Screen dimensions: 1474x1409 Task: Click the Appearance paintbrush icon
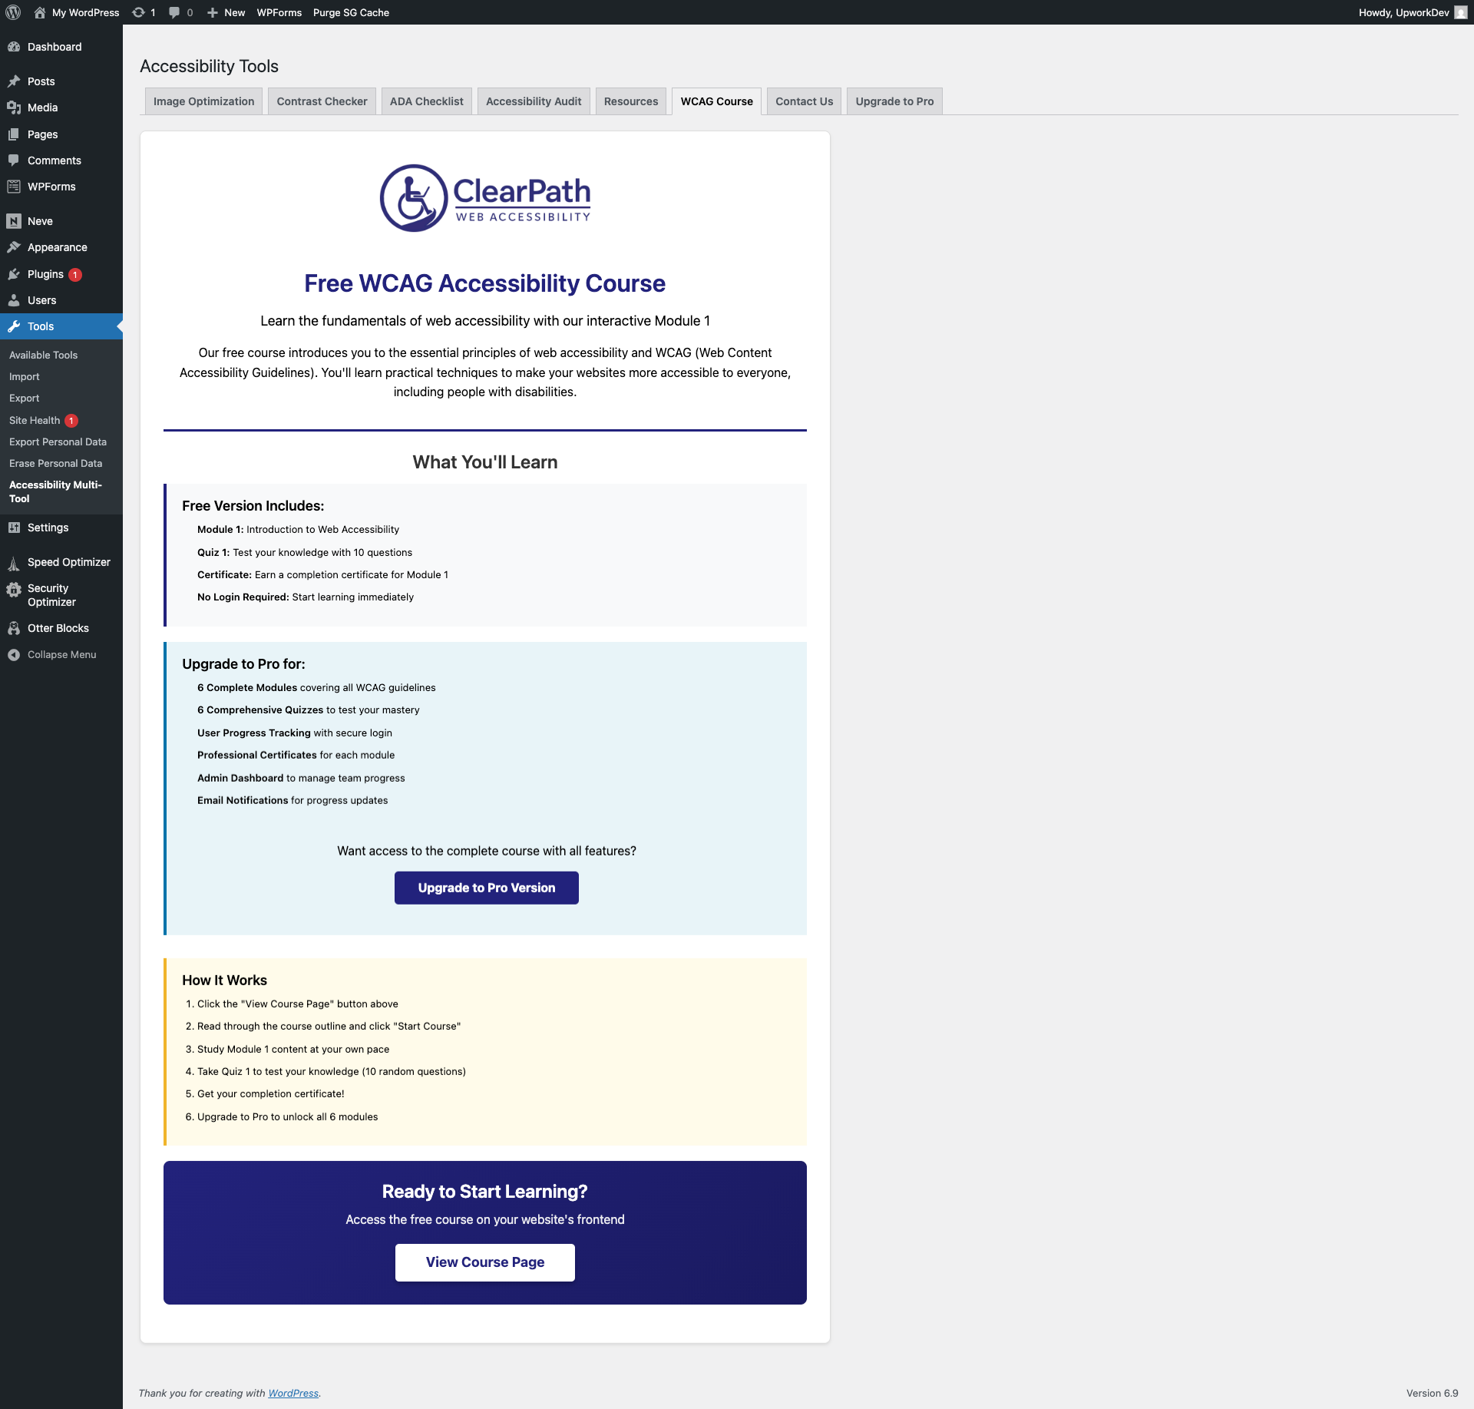(14, 247)
